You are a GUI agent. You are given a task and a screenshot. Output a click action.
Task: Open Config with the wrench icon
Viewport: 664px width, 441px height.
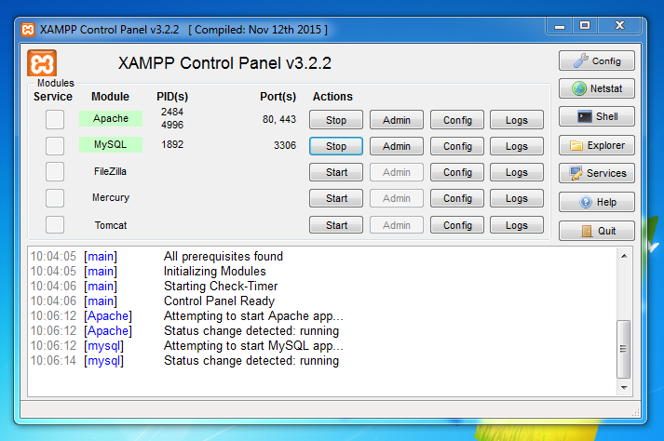[597, 61]
